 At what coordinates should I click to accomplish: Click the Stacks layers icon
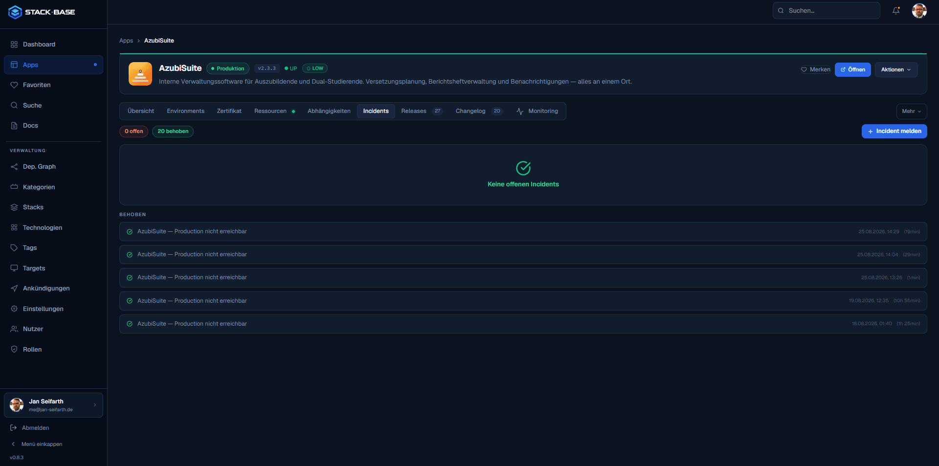coord(14,207)
